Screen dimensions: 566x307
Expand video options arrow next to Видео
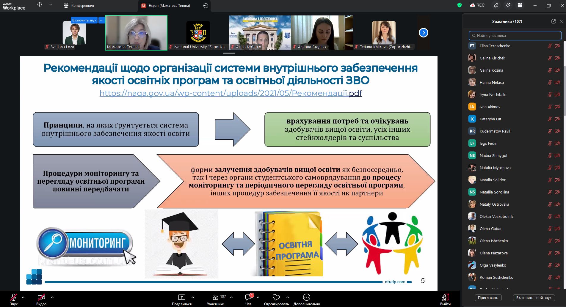[52, 297]
